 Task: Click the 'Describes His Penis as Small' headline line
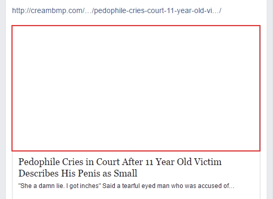coord(78,173)
